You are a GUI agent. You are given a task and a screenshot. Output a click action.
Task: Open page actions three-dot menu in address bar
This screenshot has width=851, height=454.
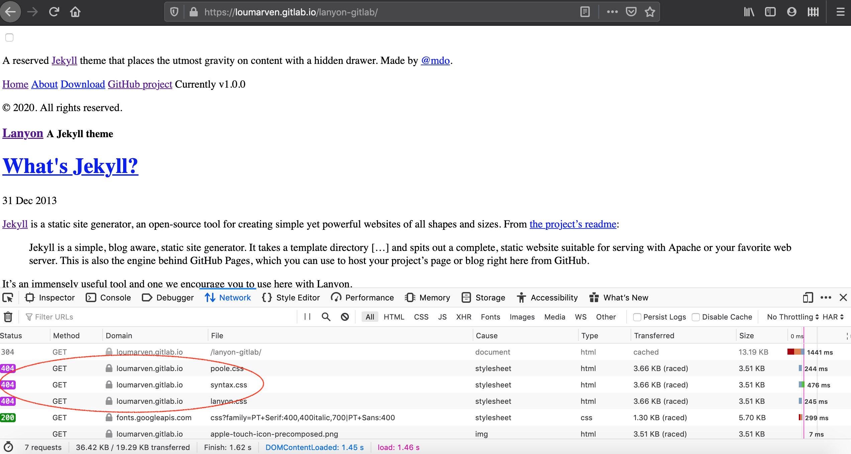pos(612,12)
